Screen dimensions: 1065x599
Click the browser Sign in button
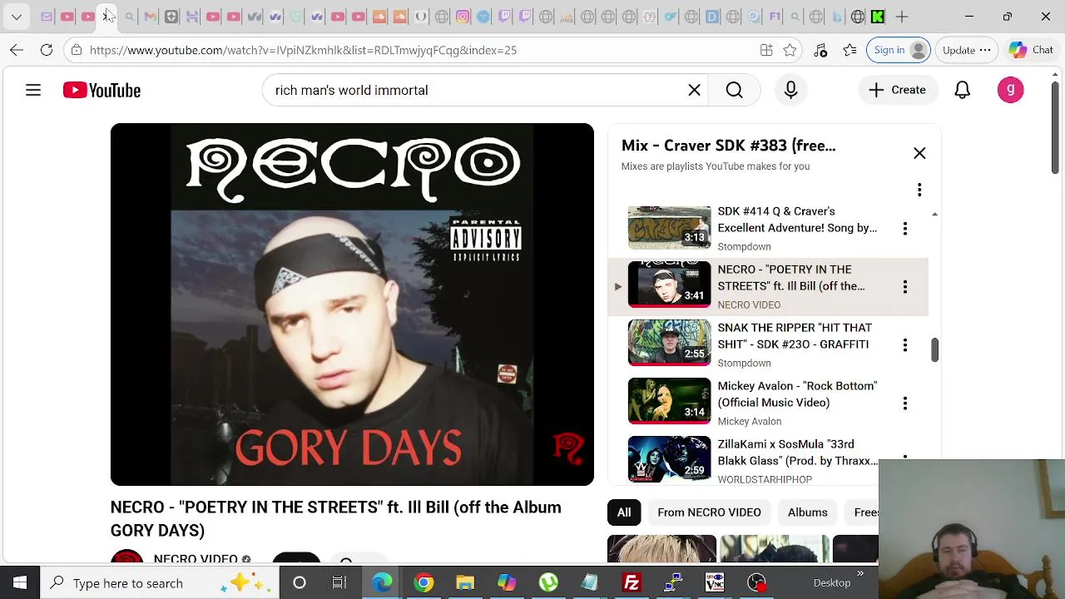point(899,50)
